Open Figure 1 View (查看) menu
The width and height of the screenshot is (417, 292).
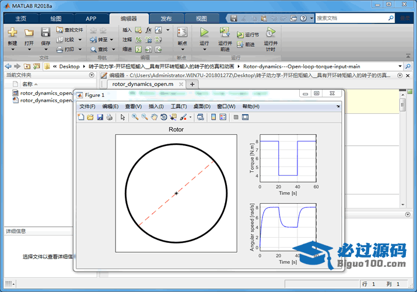tap(134, 106)
